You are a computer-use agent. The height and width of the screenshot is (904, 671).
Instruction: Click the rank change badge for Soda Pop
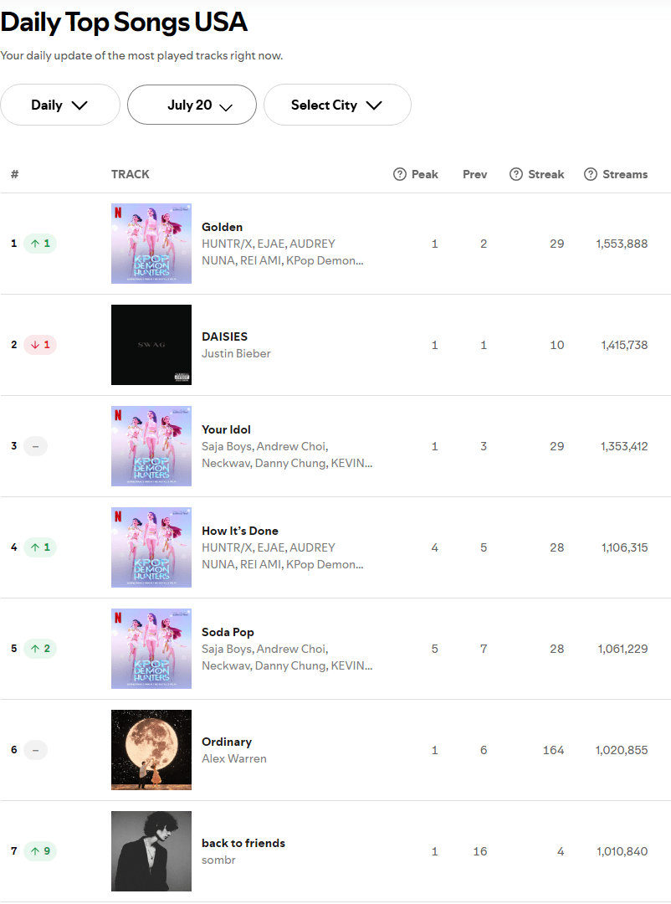tap(40, 649)
